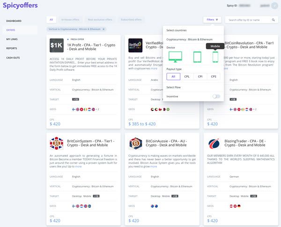This screenshot has width=281, height=227.
Task: Expand 'more' in BritCoinSystem description
Action: [78, 167]
